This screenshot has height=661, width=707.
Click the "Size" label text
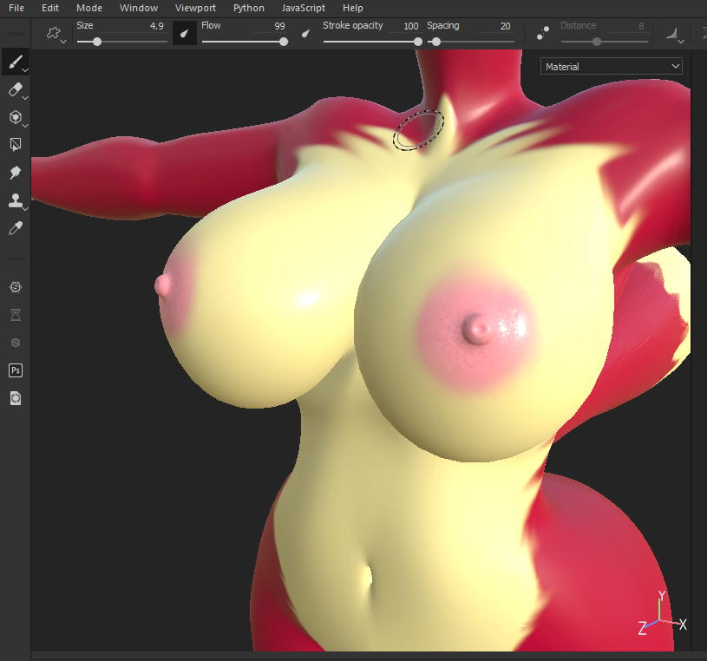[x=85, y=25]
